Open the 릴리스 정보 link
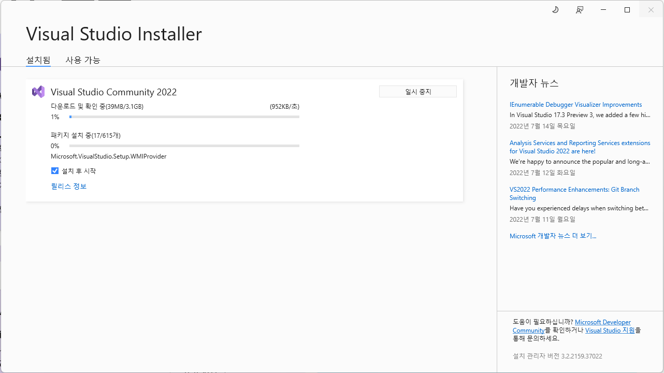Image resolution: width=664 pixels, height=373 pixels. click(x=69, y=186)
